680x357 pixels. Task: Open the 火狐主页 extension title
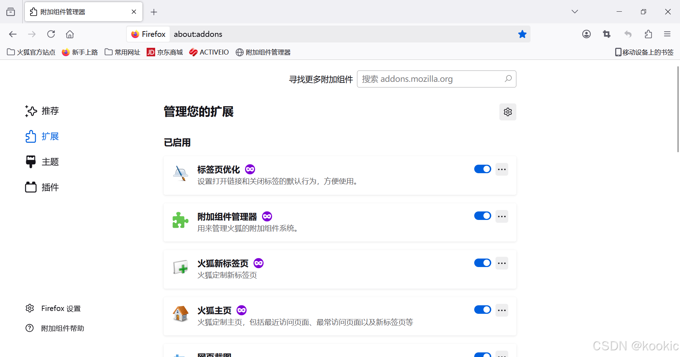[x=214, y=311]
